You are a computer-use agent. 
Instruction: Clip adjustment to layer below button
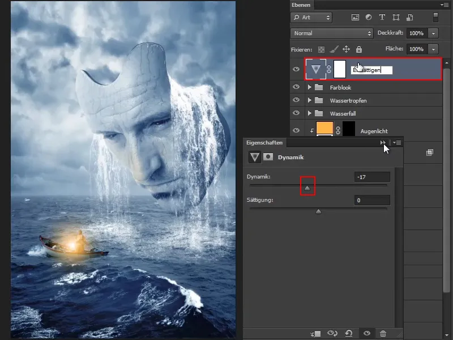coord(316,334)
